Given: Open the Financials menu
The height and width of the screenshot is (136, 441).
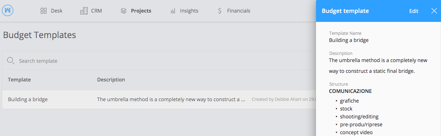Looking at the screenshot, I should pyautogui.click(x=234, y=11).
